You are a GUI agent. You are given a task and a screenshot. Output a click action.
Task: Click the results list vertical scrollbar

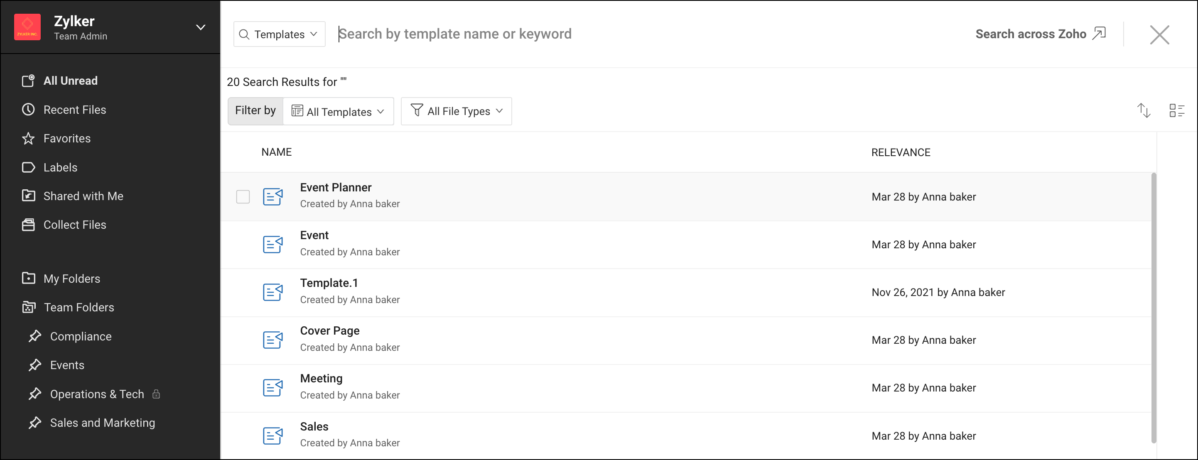click(x=1154, y=307)
